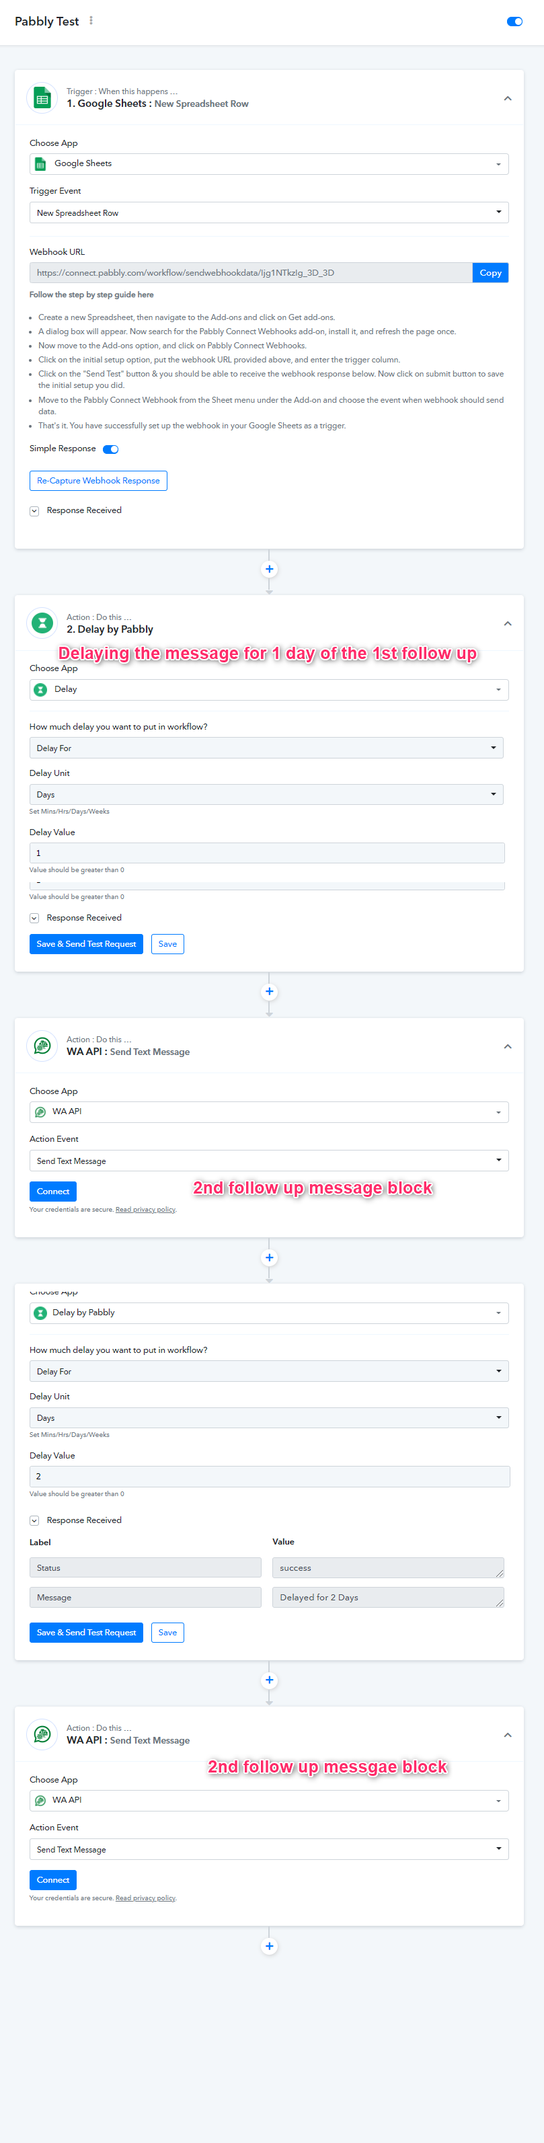
Task: Collapse Response Received in second delay step
Action: (x=34, y=1521)
